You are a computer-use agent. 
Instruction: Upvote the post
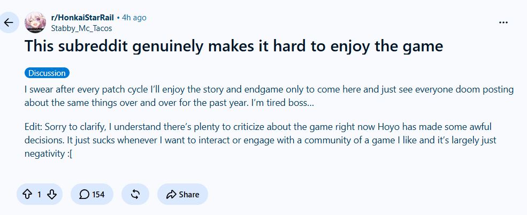pyautogui.click(x=27, y=194)
